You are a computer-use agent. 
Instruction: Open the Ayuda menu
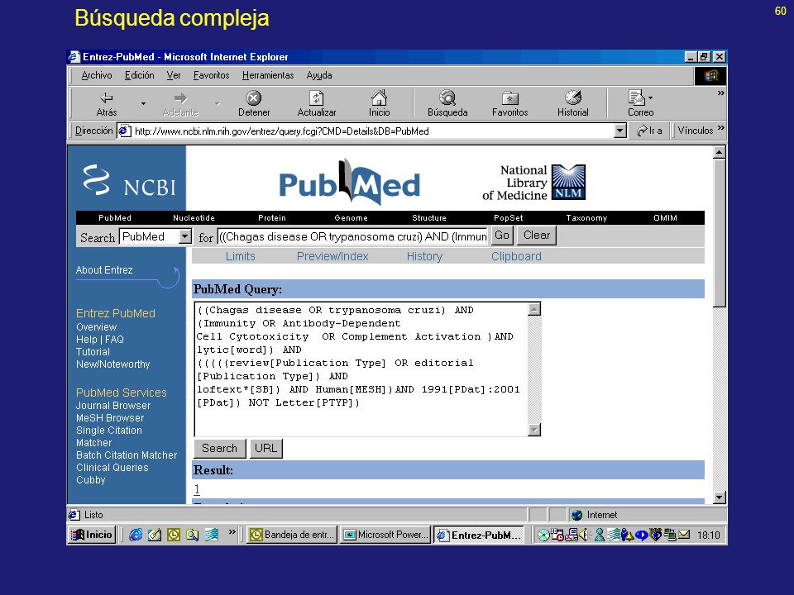click(319, 75)
